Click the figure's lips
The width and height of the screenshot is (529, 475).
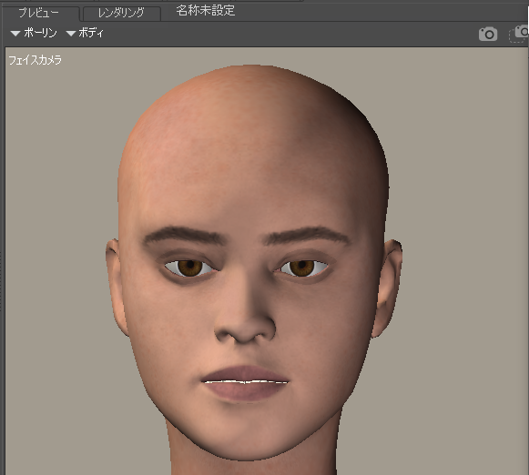click(x=245, y=383)
